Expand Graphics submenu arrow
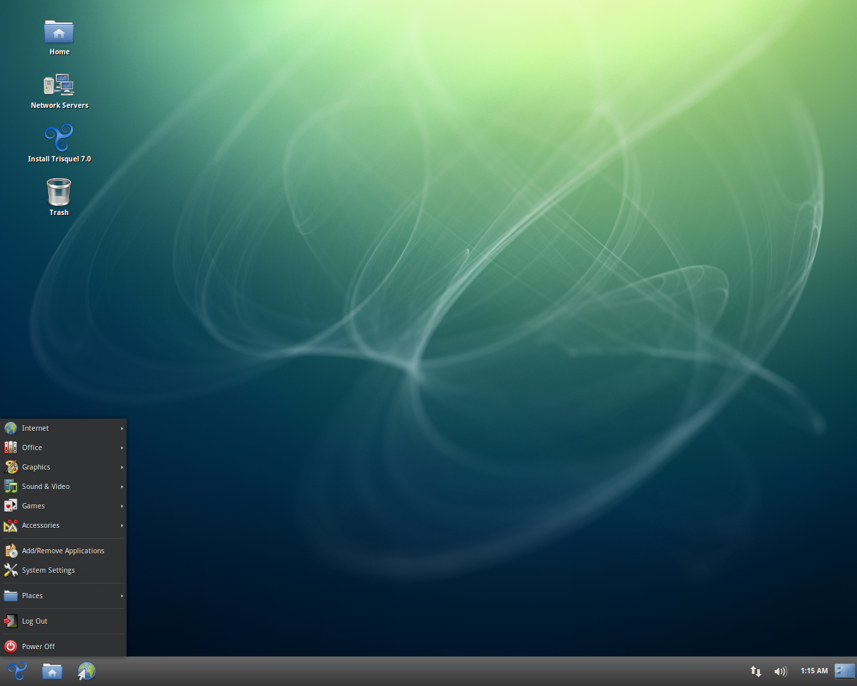857x686 pixels. coord(122,467)
